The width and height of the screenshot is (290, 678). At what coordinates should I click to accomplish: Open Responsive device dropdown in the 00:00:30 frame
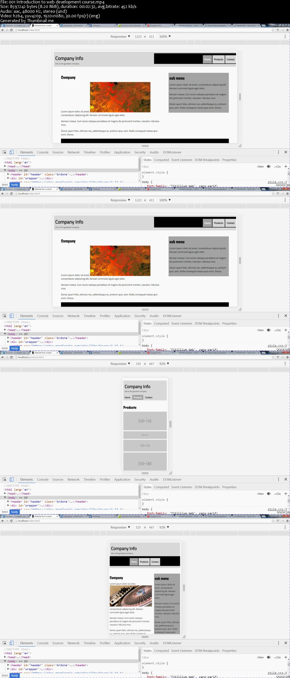point(120,37)
